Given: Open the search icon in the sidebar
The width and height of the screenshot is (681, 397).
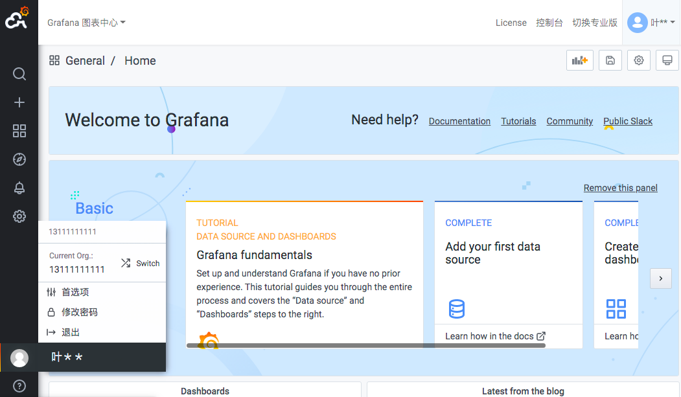Looking at the screenshot, I should [19, 74].
